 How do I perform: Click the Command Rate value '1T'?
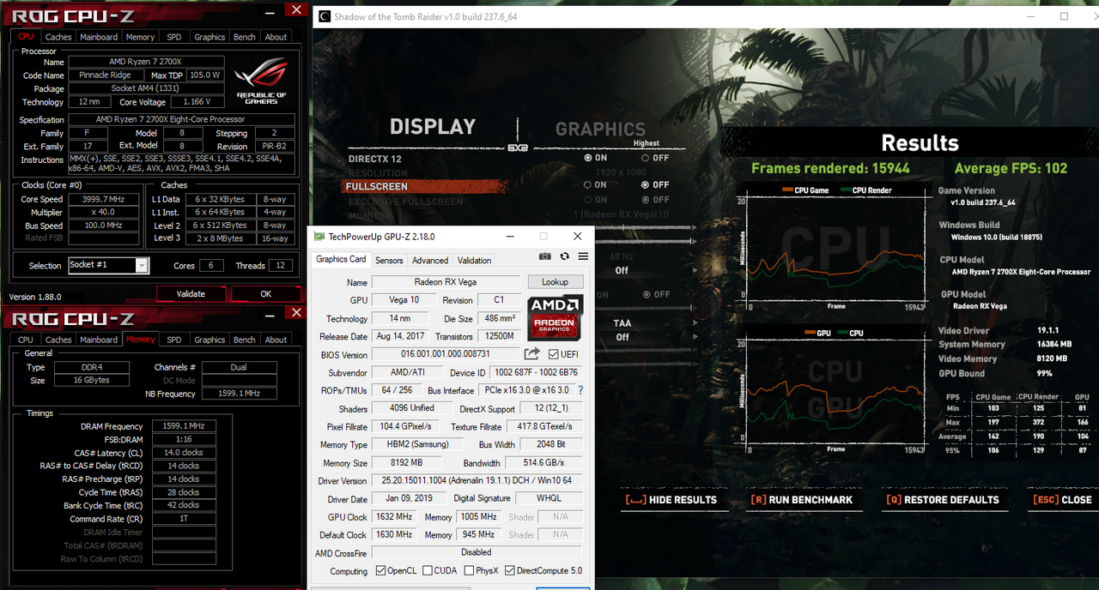coord(183,519)
